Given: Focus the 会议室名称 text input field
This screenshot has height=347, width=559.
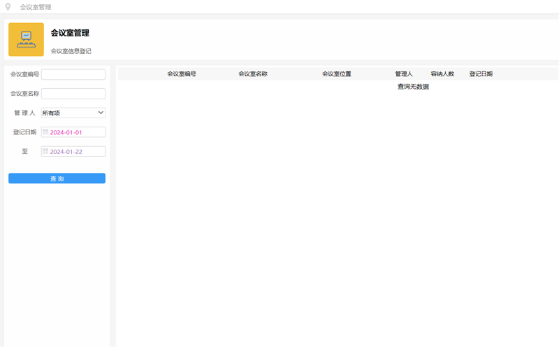Looking at the screenshot, I should coord(73,94).
